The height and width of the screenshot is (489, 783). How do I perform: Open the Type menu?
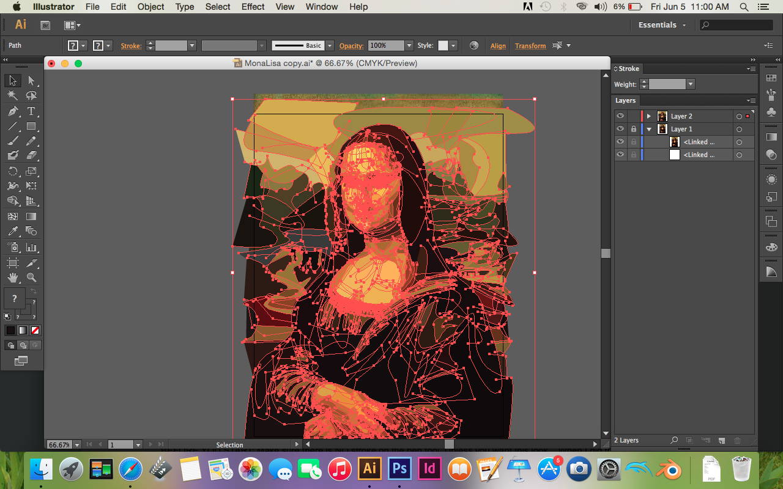click(x=185, y=7)
